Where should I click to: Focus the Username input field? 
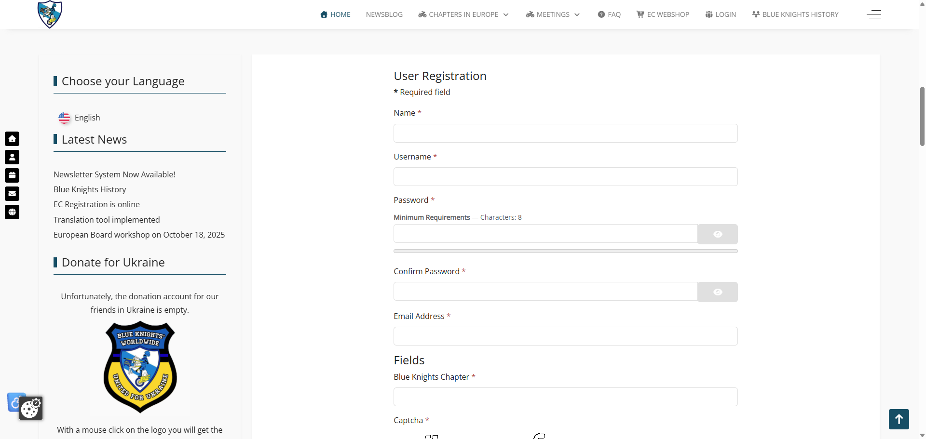pyautogui.click(x=565, y=177)
